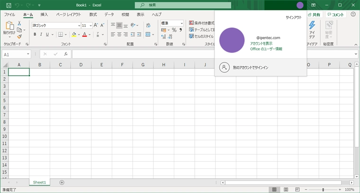Apply percent style
This screenshot has width=360, height=193.
click(174, 30)
